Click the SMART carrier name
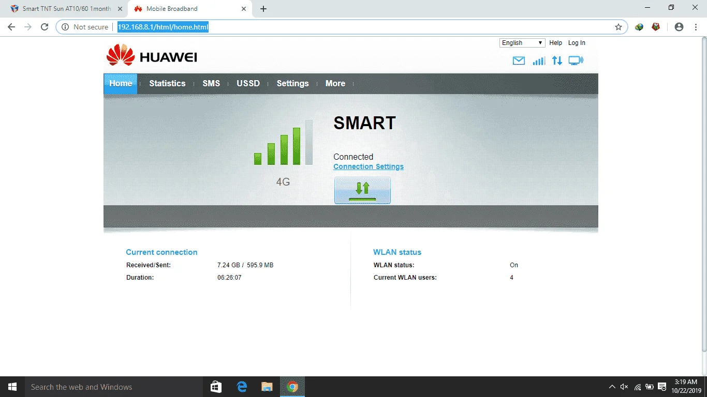The width and height of the screenshot is (707, 397). click(x=365, y=123)
